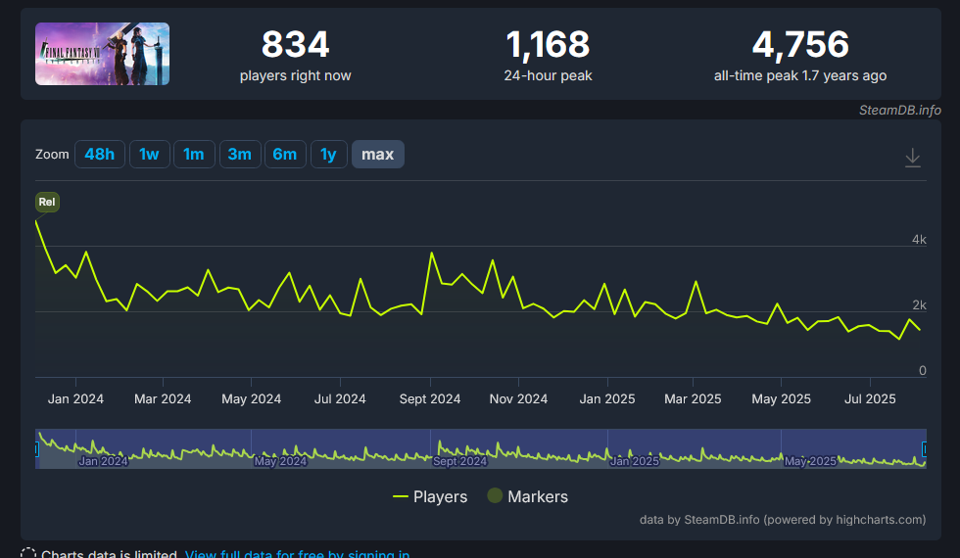960x558 pixels.
Task: Click the 'Charts data is limited' notice
Action: pyautogui.click(x=109, y=554)
